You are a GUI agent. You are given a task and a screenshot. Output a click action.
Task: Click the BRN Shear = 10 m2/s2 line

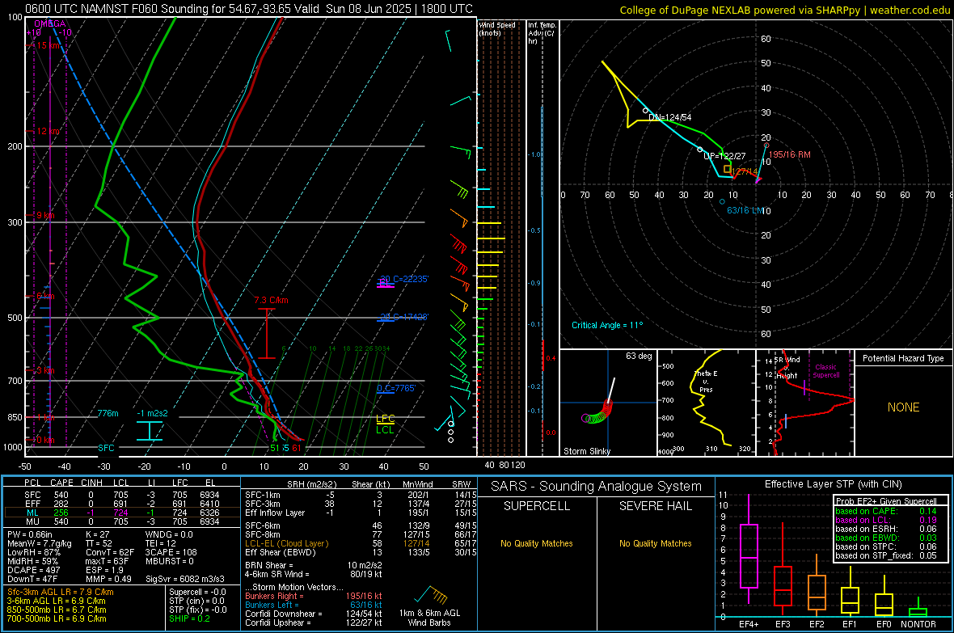click(x=314, y=565)
